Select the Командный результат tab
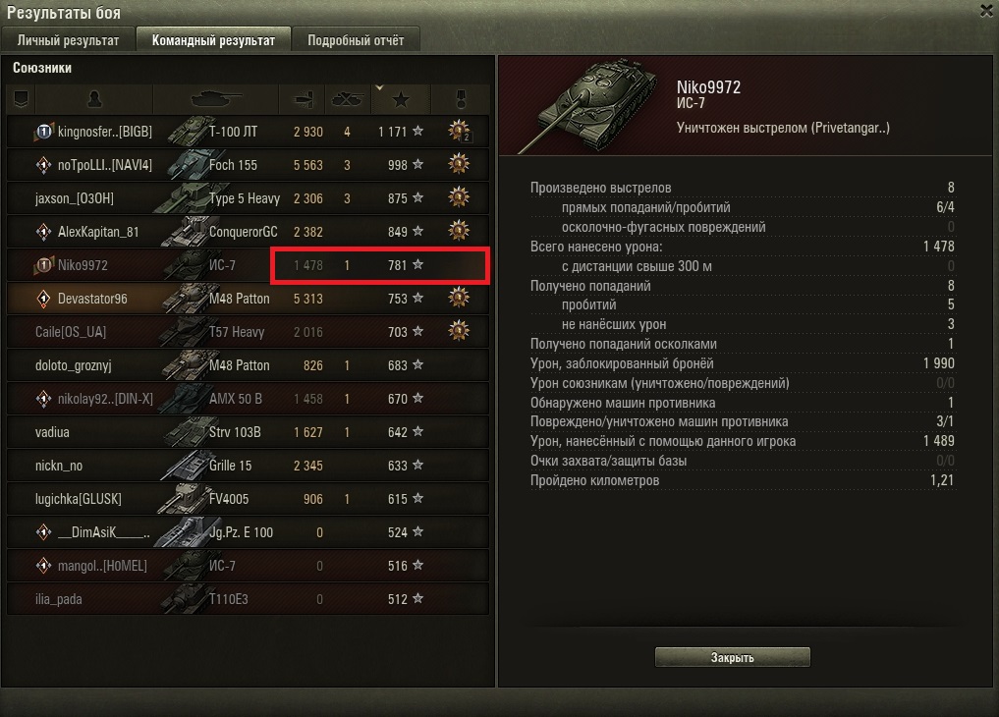Viewport: 999px width, 717px height. [213, 40]
